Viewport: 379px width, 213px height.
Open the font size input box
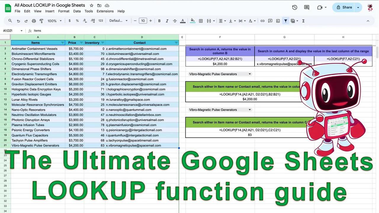coord(143,21)
